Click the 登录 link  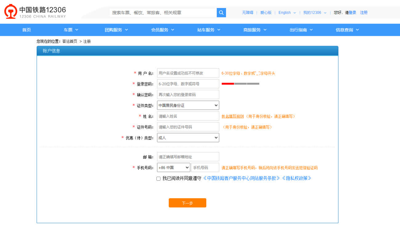352,13
